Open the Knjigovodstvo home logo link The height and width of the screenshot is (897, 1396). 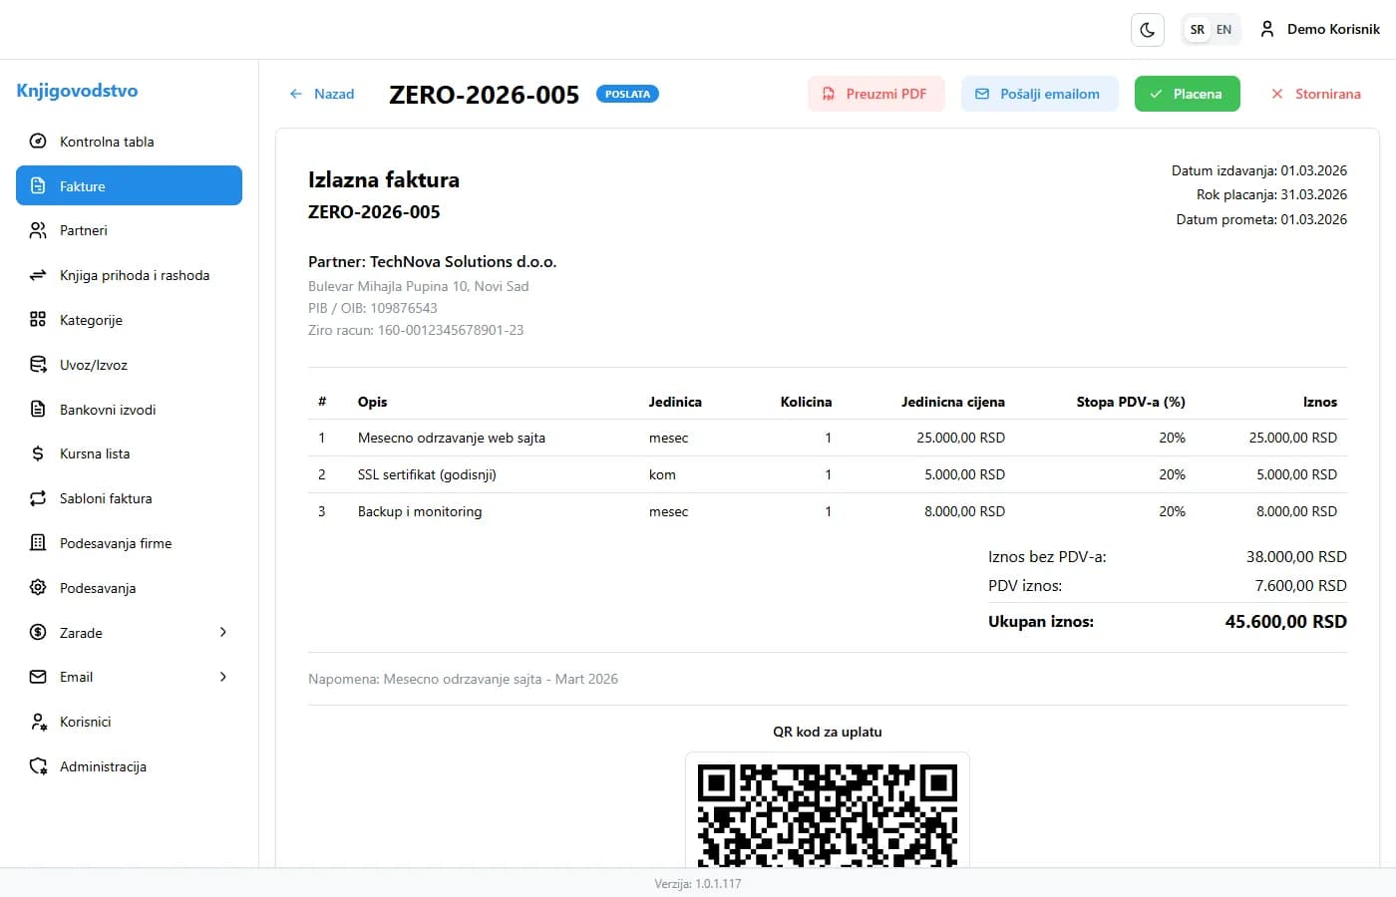click(x=77, y=91)
